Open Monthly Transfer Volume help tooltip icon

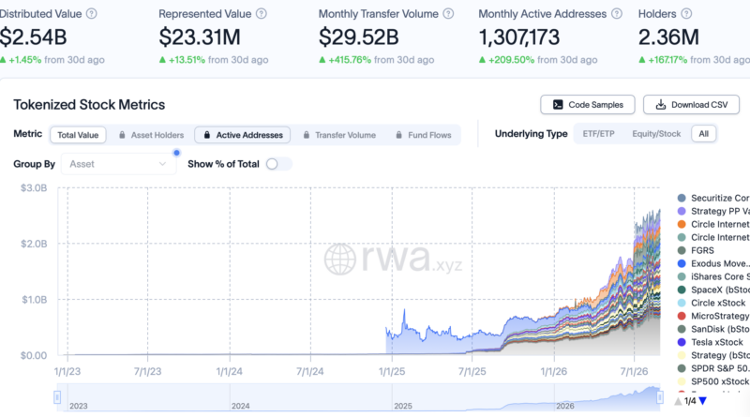click(x=448, y=14)
